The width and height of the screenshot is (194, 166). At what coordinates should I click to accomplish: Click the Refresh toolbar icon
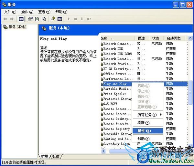[37, 19]
